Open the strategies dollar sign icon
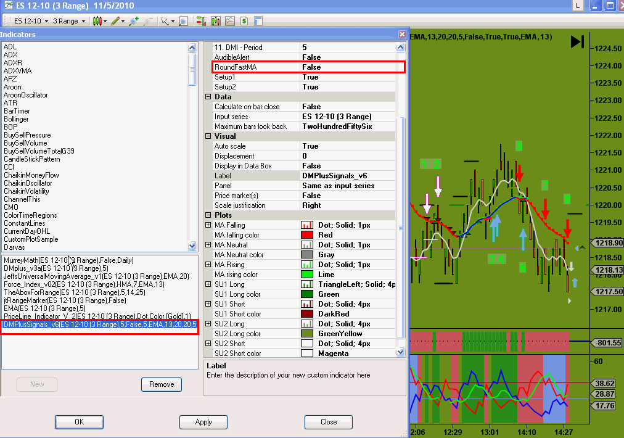 coord(244,21)
